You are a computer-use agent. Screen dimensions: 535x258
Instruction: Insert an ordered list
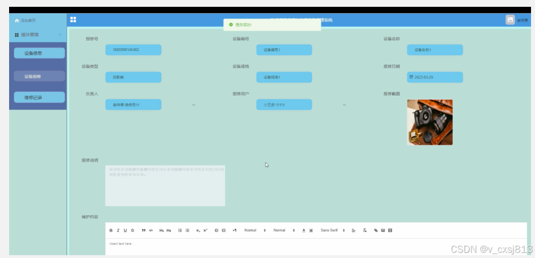coord(180,230)
